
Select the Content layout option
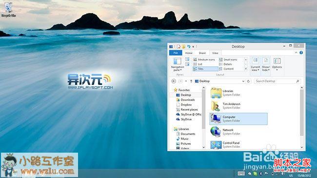(x=226, y=69)
